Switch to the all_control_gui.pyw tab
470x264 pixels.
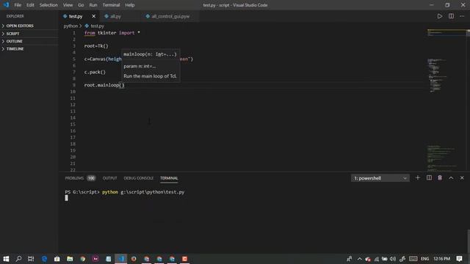coord(170,16)
